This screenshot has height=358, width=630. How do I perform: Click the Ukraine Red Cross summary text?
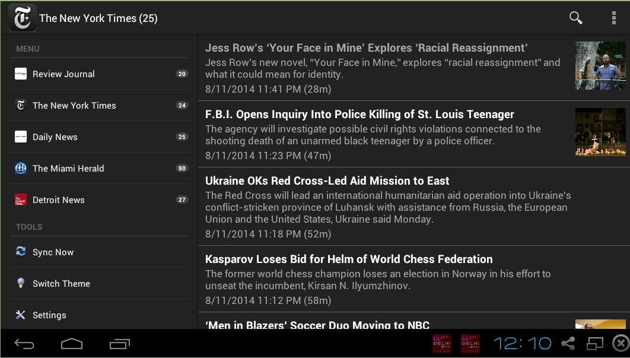tap(388, 207)
